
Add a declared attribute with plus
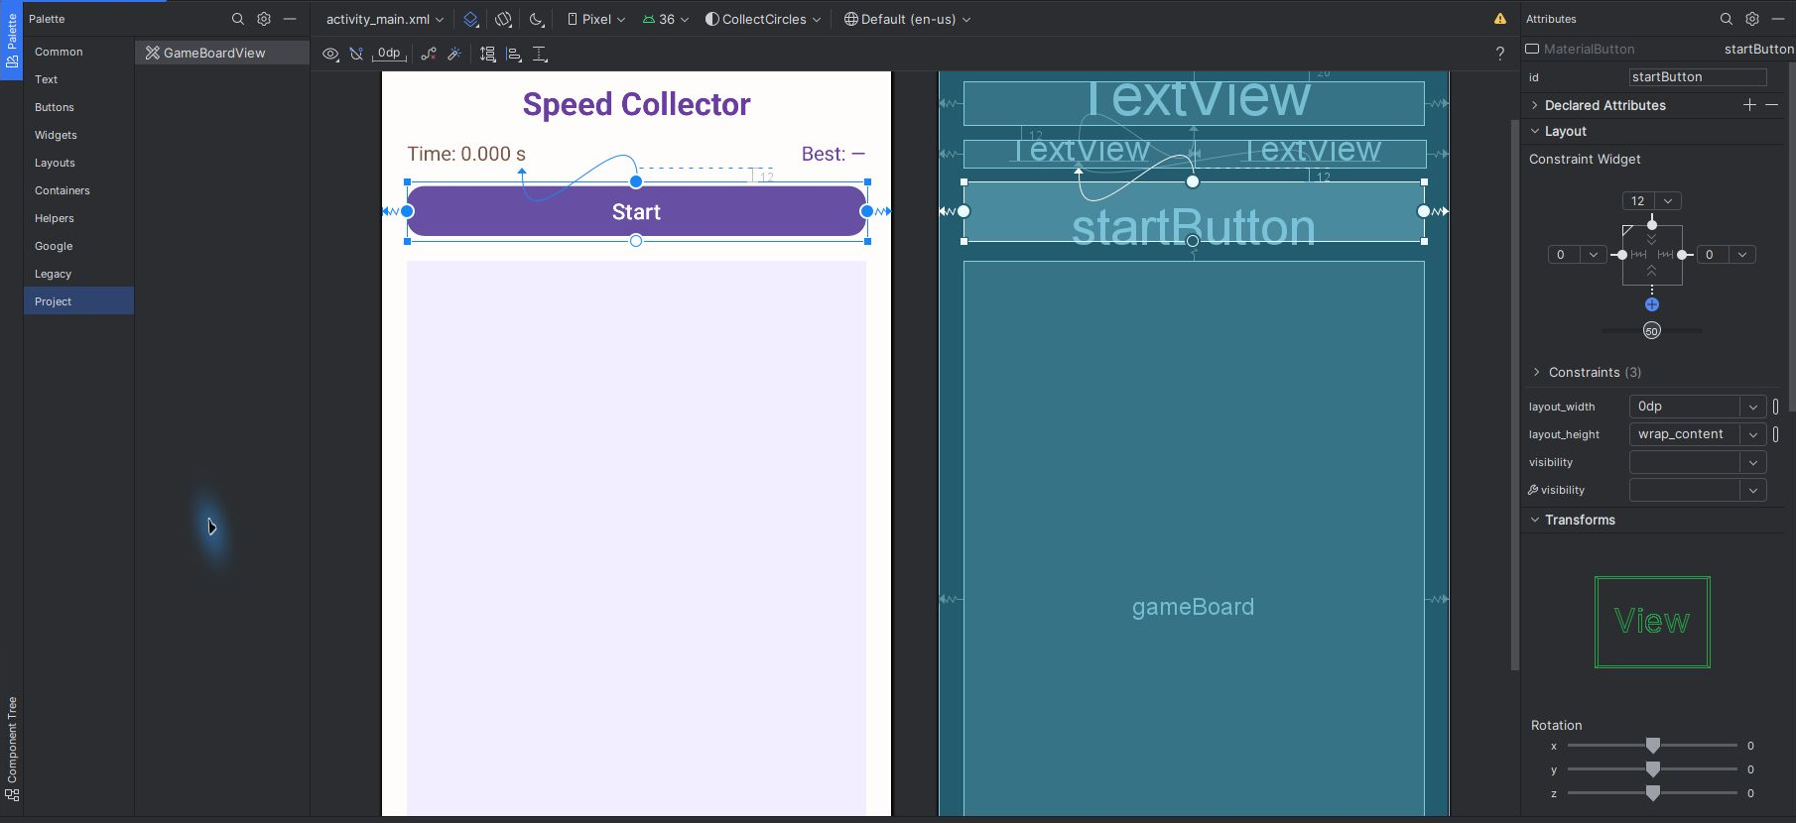tap(1749, 105)
